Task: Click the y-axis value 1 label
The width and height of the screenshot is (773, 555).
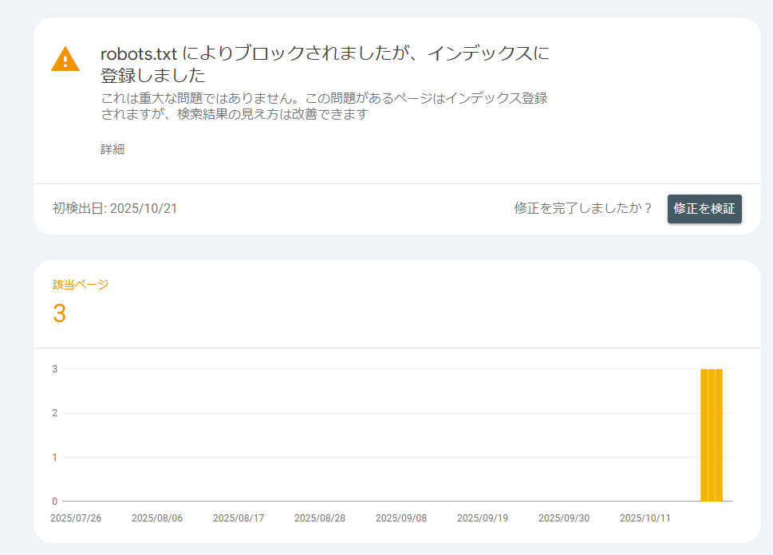Action: (x=55, y=458)
